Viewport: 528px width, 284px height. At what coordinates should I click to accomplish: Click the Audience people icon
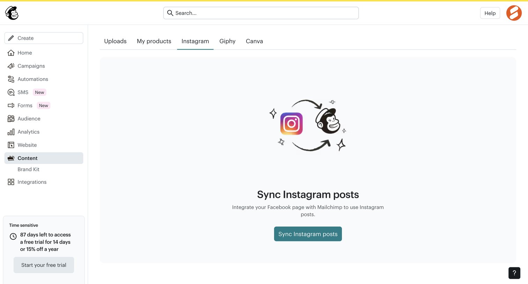click(11, 119)
